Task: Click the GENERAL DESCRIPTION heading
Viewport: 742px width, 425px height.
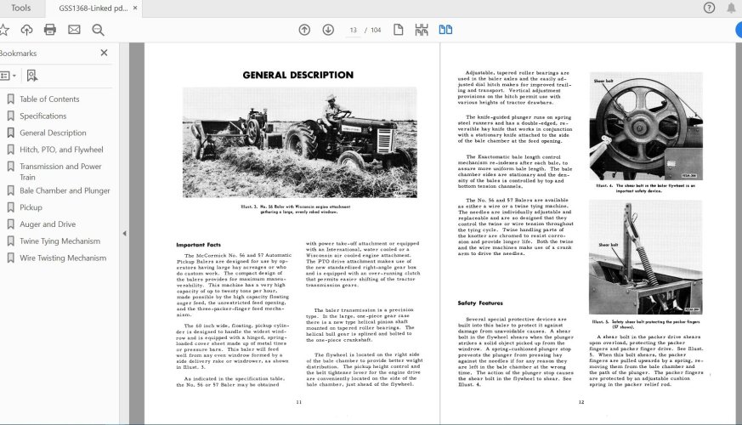Action: coord(298,75)
